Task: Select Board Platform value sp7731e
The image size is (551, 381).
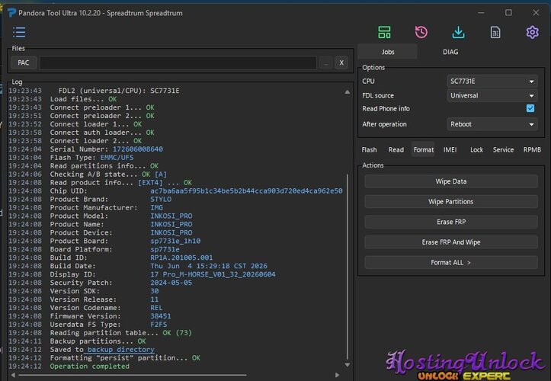Action: tap(165, 249)
